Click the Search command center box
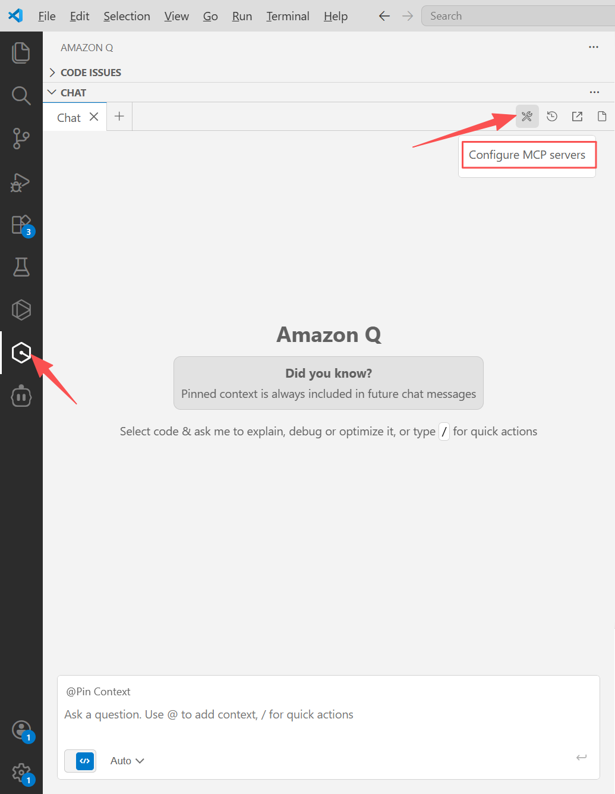 (x=517, y=16)
